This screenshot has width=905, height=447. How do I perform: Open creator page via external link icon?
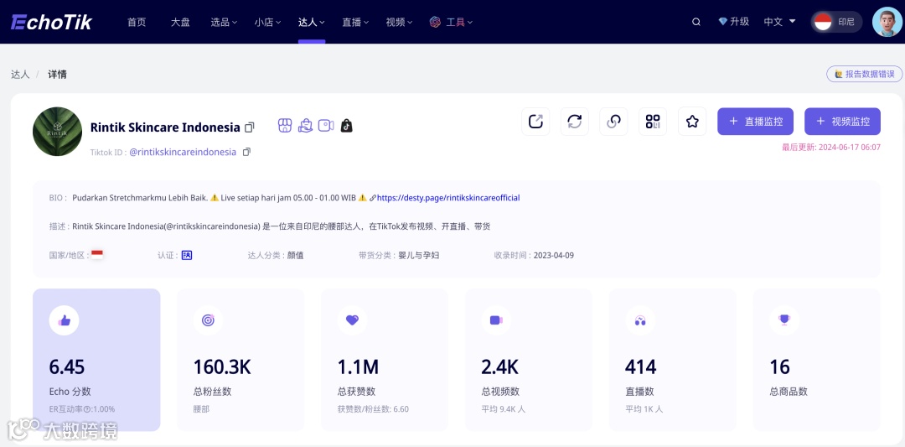click(535, 122)
